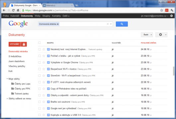Check the Slovníček Wi-Fi row checkbox
Screen dimensions: 176x119
(40, 75)
